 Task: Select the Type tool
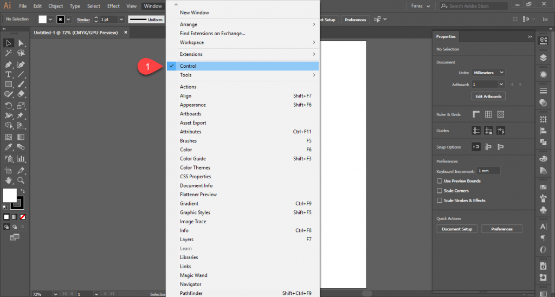tap(9, 75)
